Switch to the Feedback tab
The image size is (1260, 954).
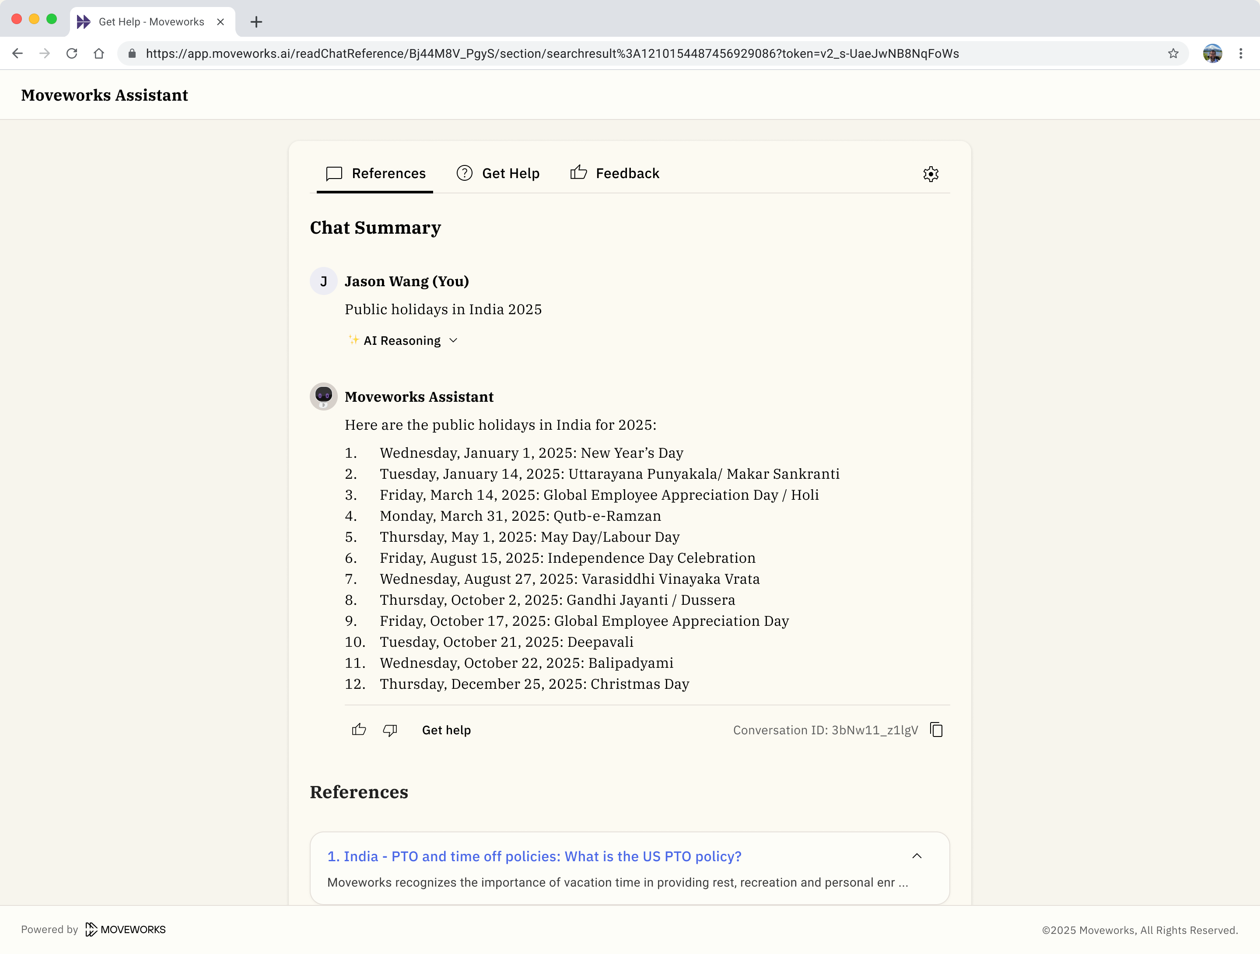[x=615, y=173]
